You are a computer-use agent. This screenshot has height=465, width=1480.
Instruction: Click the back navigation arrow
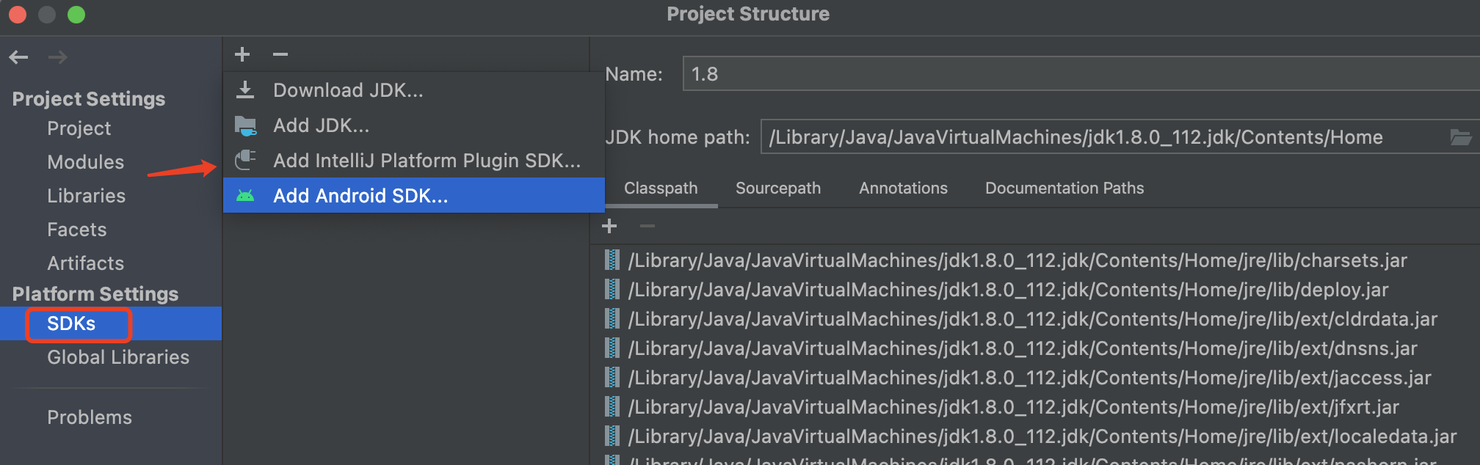point(19,57)
